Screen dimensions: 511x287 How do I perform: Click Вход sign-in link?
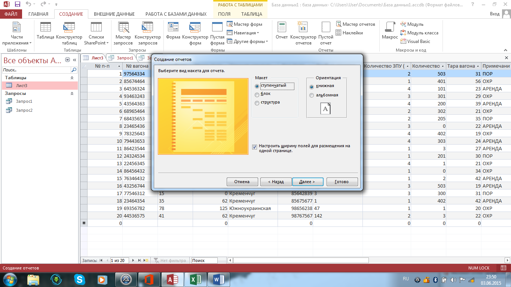click(x=495, y=14)
